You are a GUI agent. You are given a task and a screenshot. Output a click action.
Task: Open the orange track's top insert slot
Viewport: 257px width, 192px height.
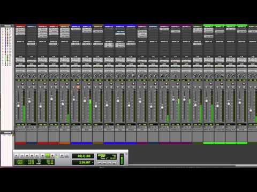[x=65, y=29]
